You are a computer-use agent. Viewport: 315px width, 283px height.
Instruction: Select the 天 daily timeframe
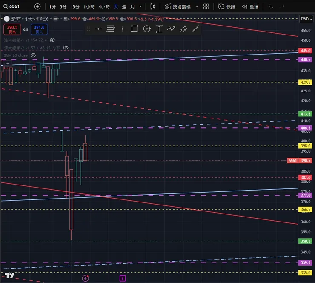point(116,7)
